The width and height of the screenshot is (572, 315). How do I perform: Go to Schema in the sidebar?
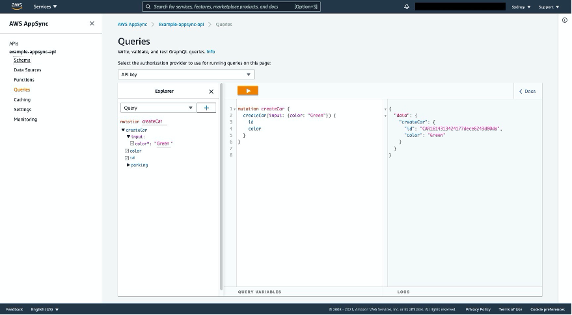21,60
